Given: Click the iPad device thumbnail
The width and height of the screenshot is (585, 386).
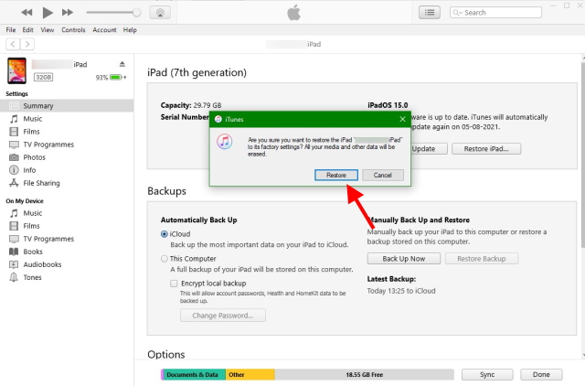Looking at the screenshot, I should click(x=16, y=70).
